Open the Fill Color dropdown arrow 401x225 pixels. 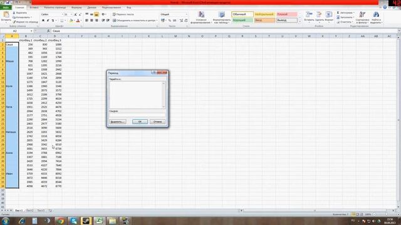75,21
